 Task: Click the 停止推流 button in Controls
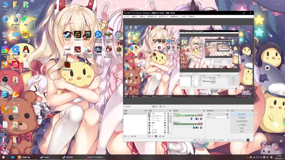point(242,114)
